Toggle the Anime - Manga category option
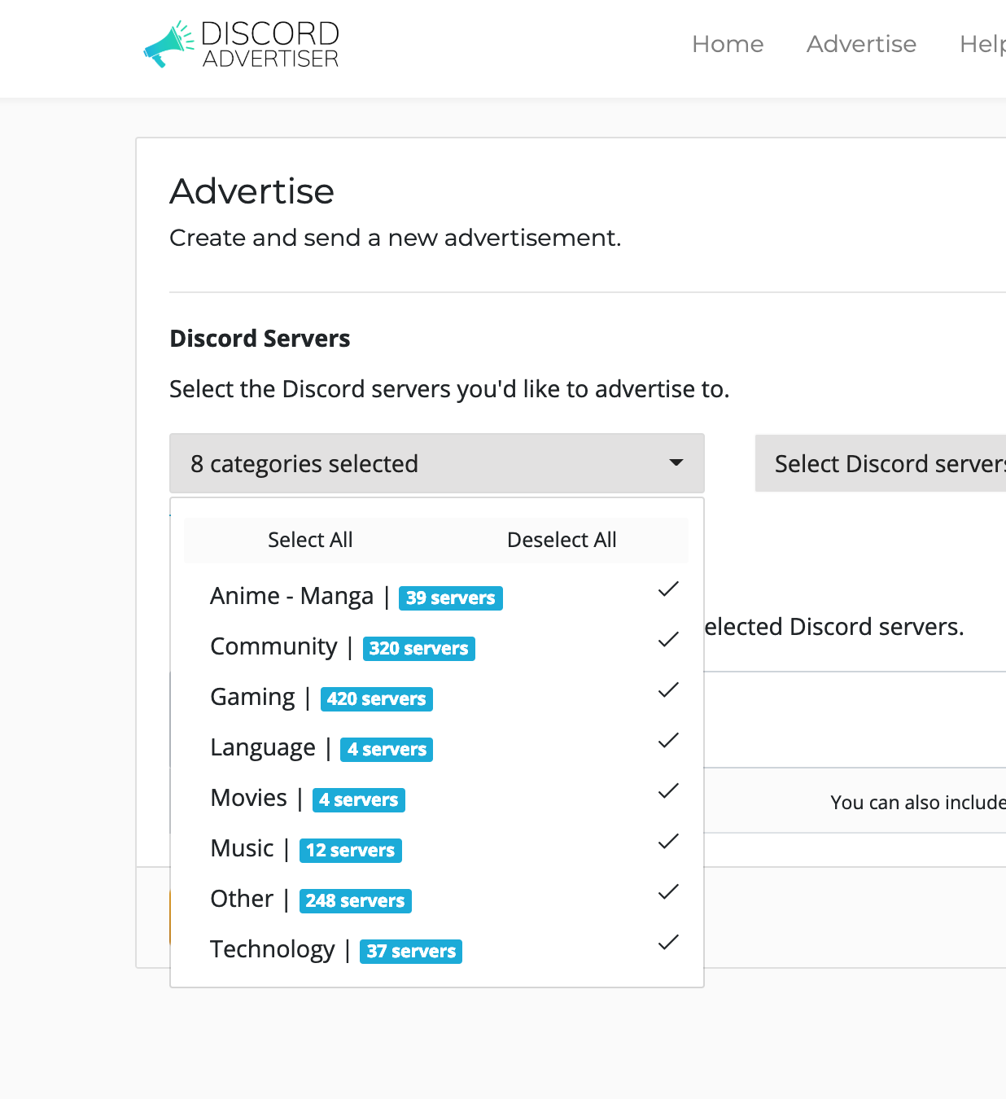This screenshot has height=1099, width=1006. click(x=437, y=596)
